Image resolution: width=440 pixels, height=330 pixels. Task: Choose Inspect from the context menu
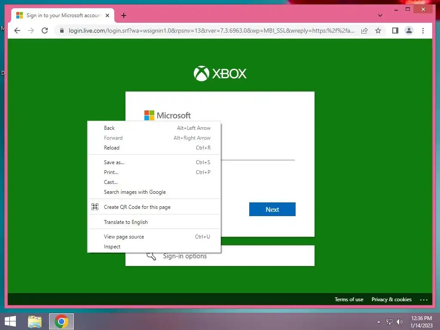154,246
